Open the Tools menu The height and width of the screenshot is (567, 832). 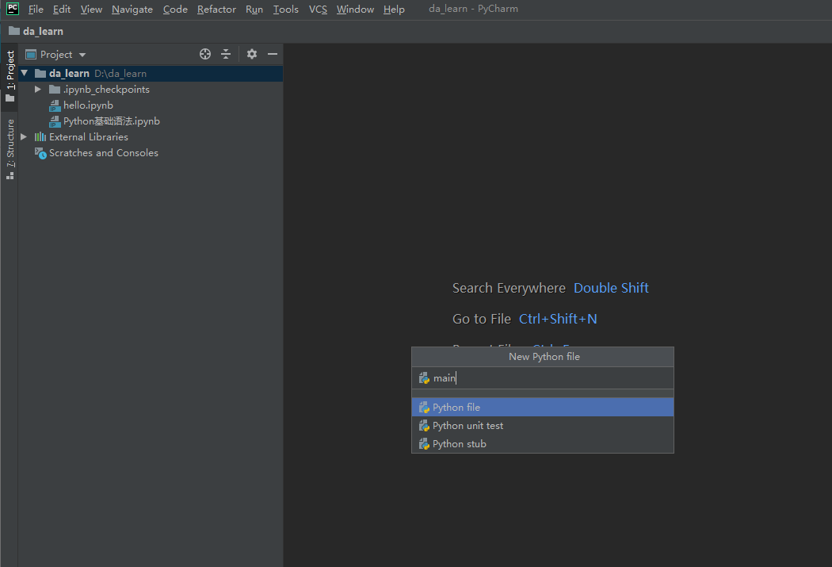tap(285, 9)
